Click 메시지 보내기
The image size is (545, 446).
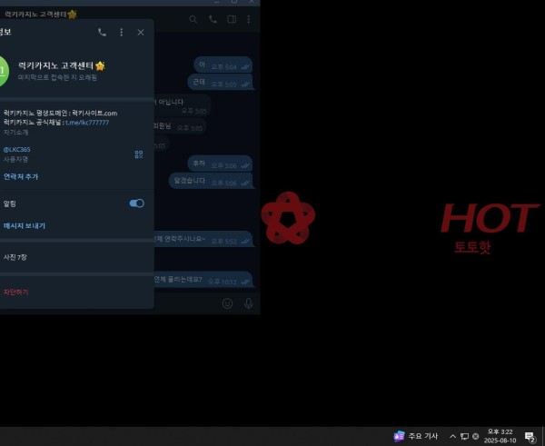click(x=25, y=225)
